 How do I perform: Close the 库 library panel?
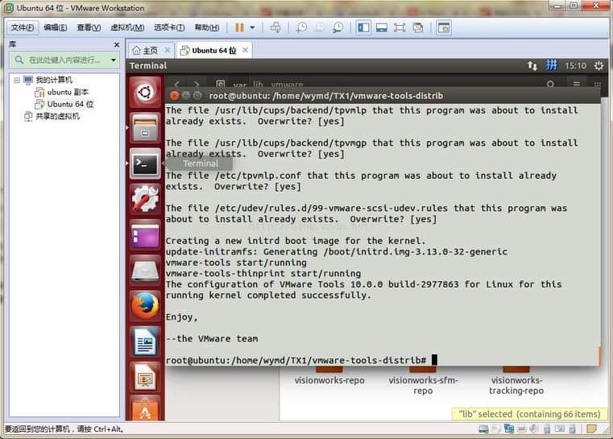(x=117, y=44)
